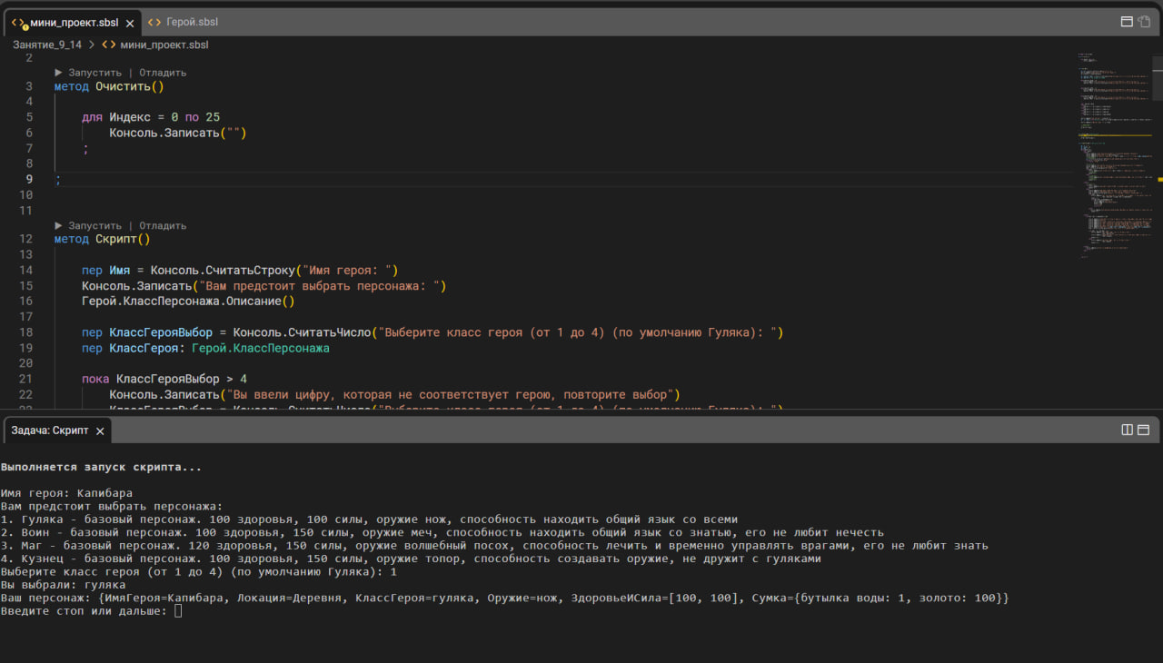1163x663 pixels.
Task: Switch to the мини_проект.sbsl editor tab
Action: [x=73, y=22]
